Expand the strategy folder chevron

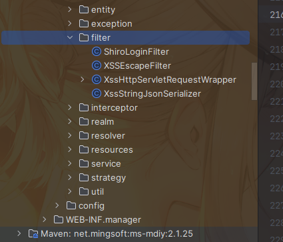[70, 177]
